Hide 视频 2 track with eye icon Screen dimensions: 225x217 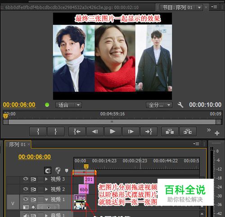point(26,189)
